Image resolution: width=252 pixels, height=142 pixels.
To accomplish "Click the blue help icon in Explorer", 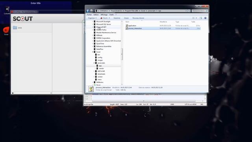I will point(205,18).
